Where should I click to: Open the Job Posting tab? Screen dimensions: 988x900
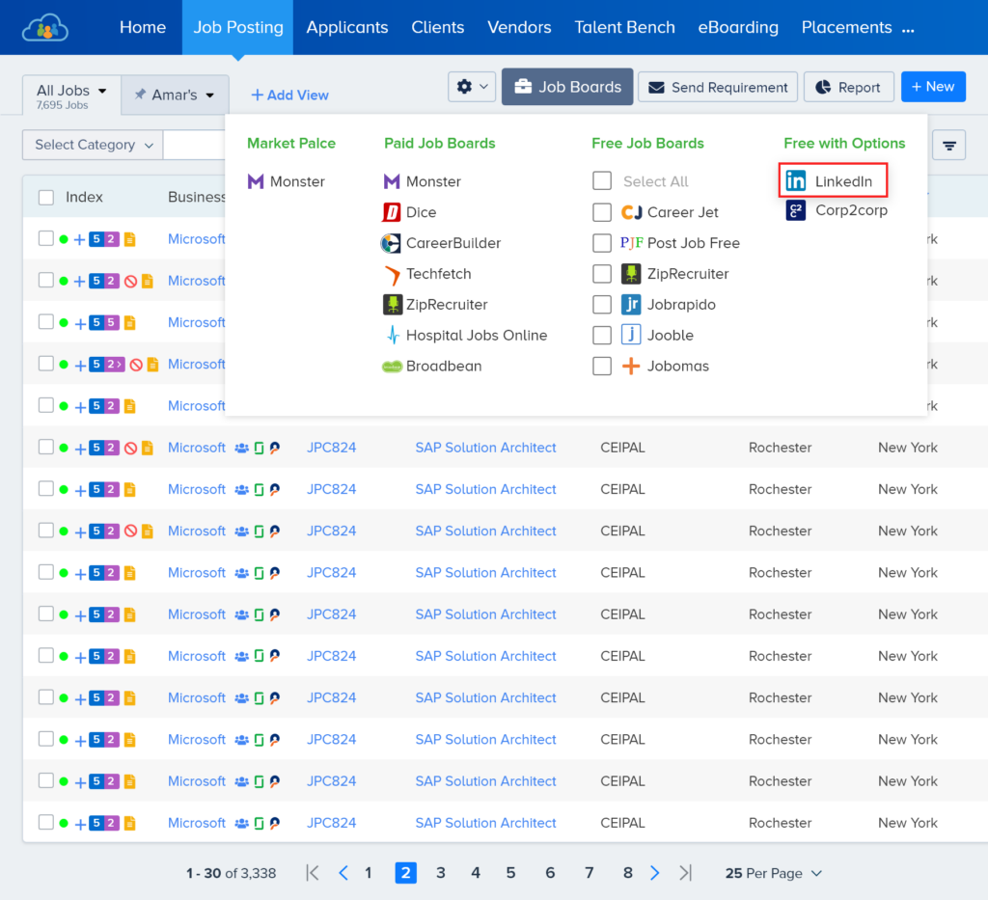[238, 27]
